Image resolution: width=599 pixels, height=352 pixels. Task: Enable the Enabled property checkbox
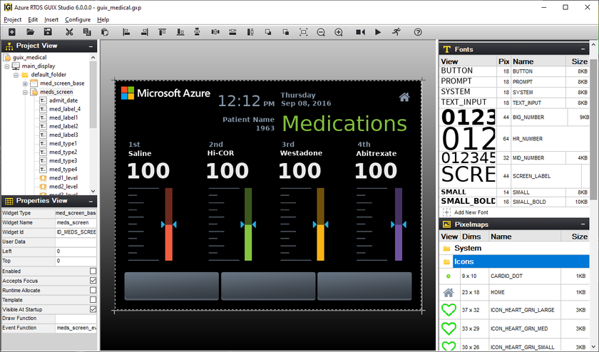tap(93, 271)
